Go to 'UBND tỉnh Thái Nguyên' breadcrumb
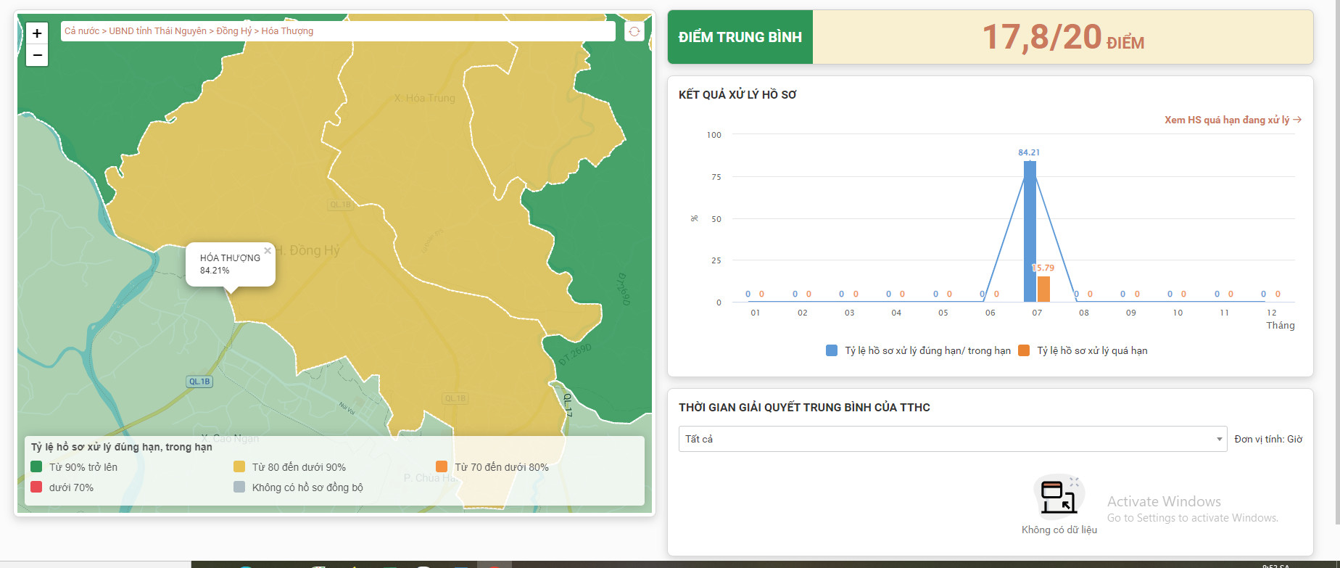This screenshot has height=568, width=1340. (x=157, y=31)
